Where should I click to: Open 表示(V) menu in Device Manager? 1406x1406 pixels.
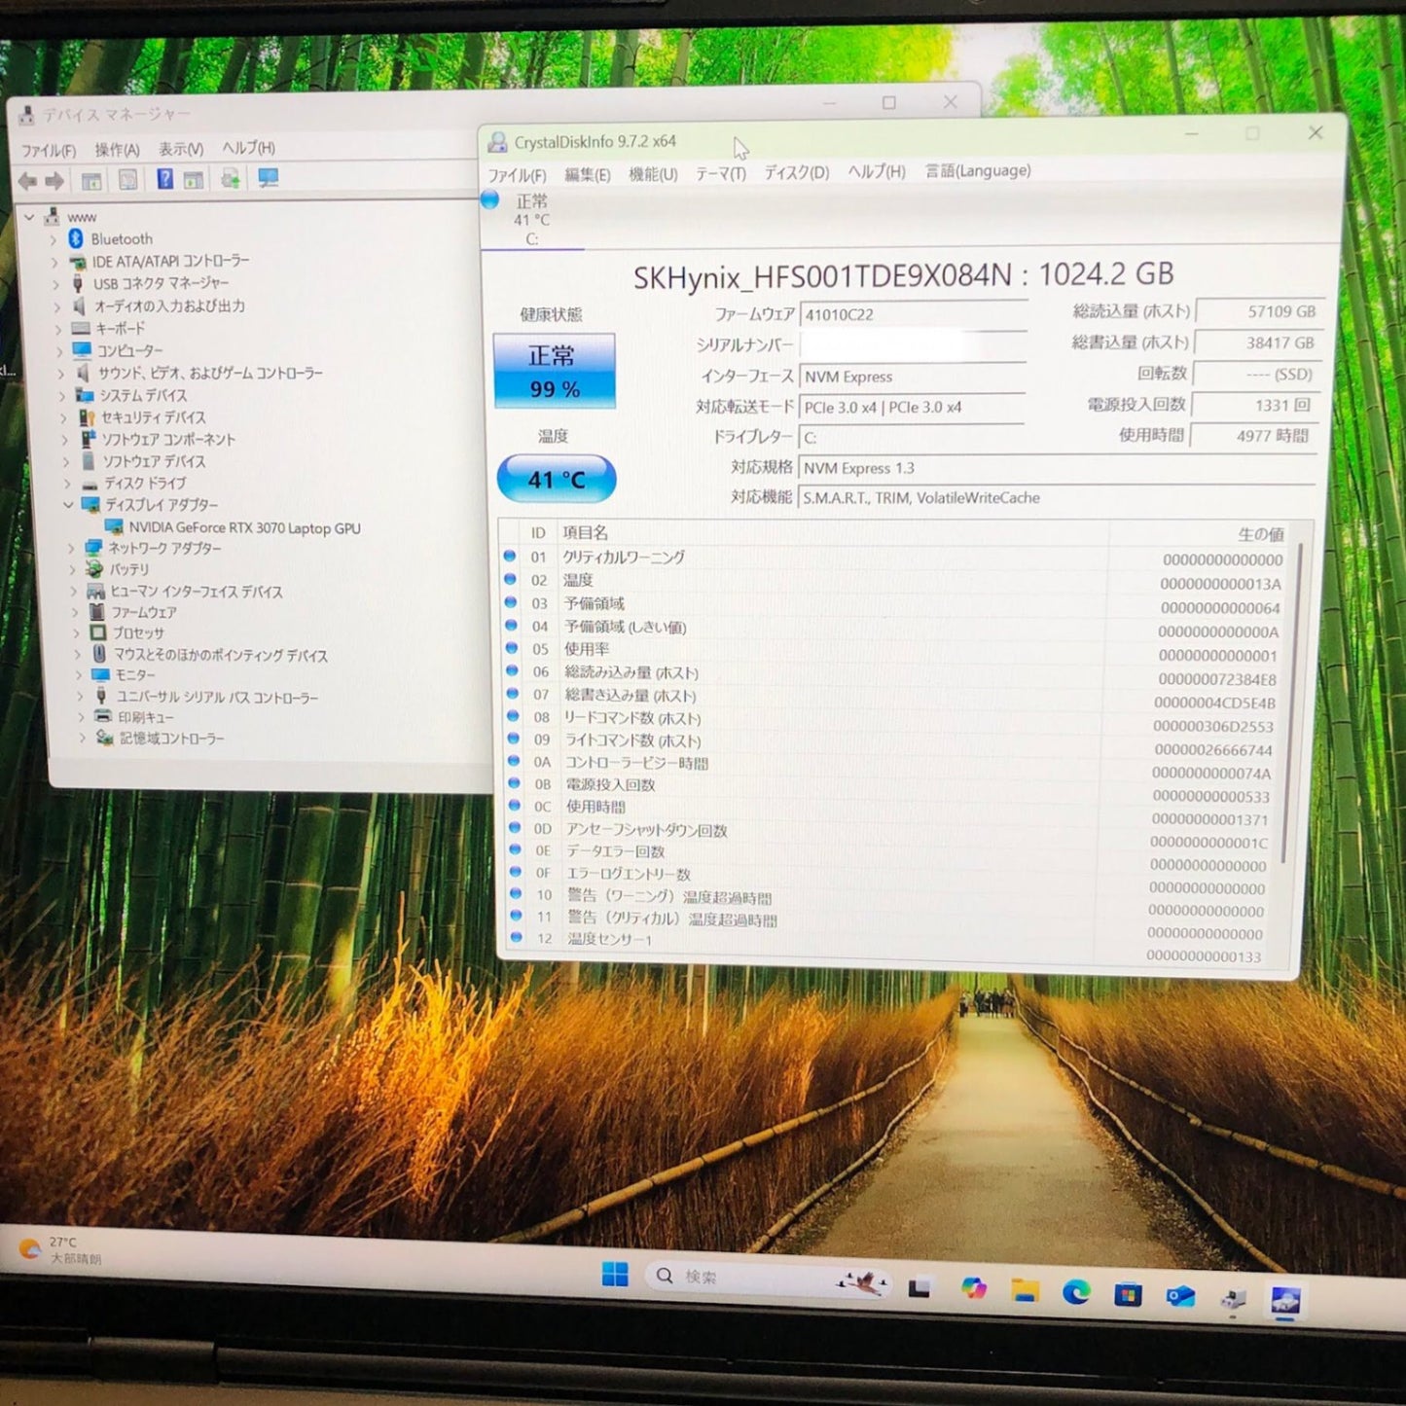(181, 148)
